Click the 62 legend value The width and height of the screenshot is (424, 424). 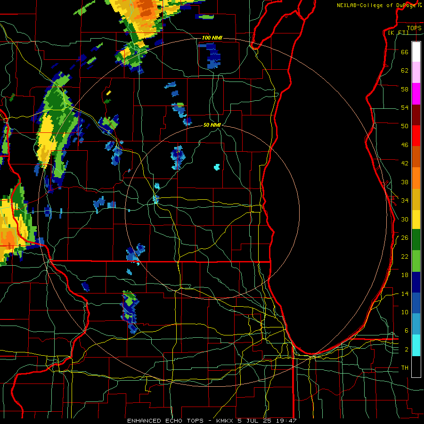click(405, 71)
